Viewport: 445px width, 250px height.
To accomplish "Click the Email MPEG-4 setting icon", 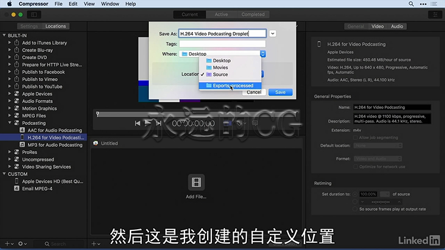I will click(17, 188).
